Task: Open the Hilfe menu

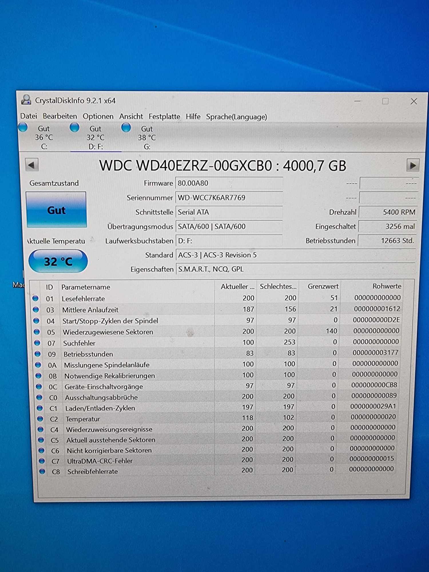Action: [193, 117]
